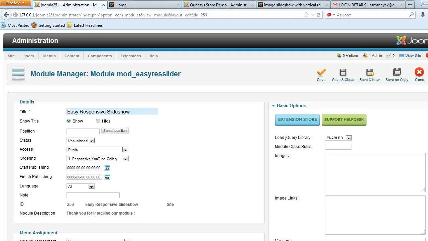Click the Latest Headlines feed icon
The width and height of the screenshot is (428, 241).
(x=70, y=25)
